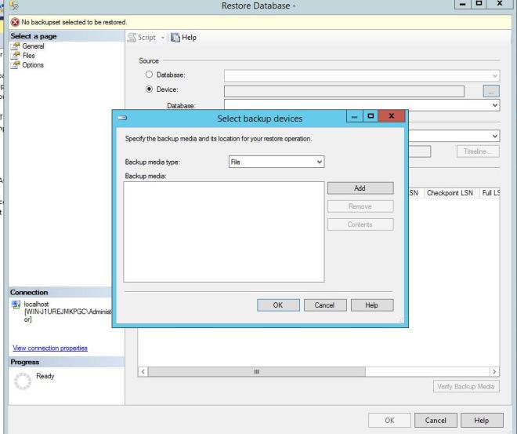Expand the Script dropdown arrow
Viewport: 517px width, 434px height.
[163, 38]
